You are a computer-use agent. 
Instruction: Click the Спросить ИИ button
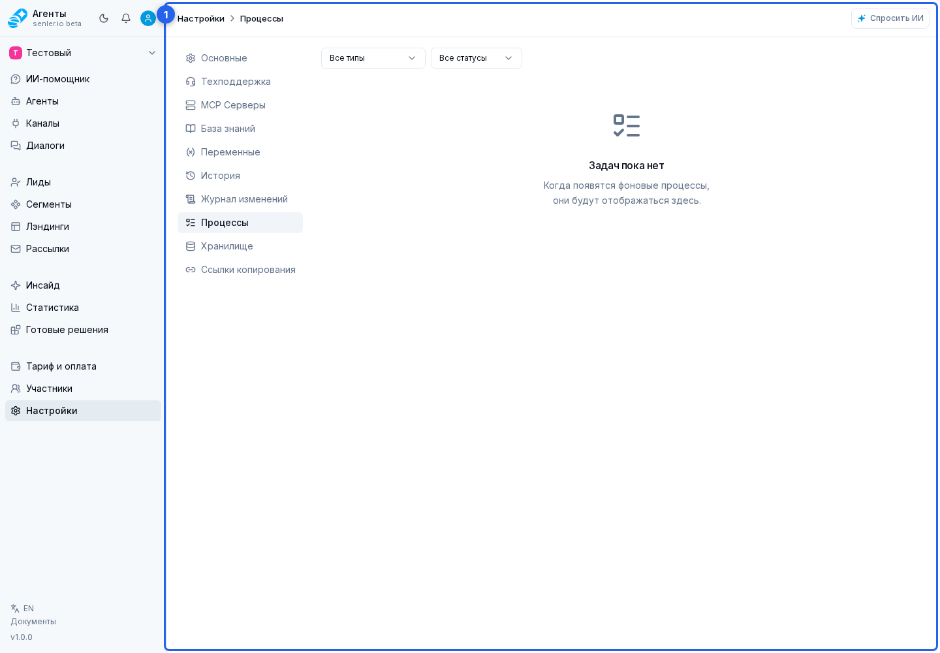(x=890, y=18)
